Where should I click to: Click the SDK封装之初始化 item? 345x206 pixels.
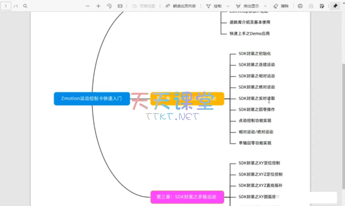(254, 53)
